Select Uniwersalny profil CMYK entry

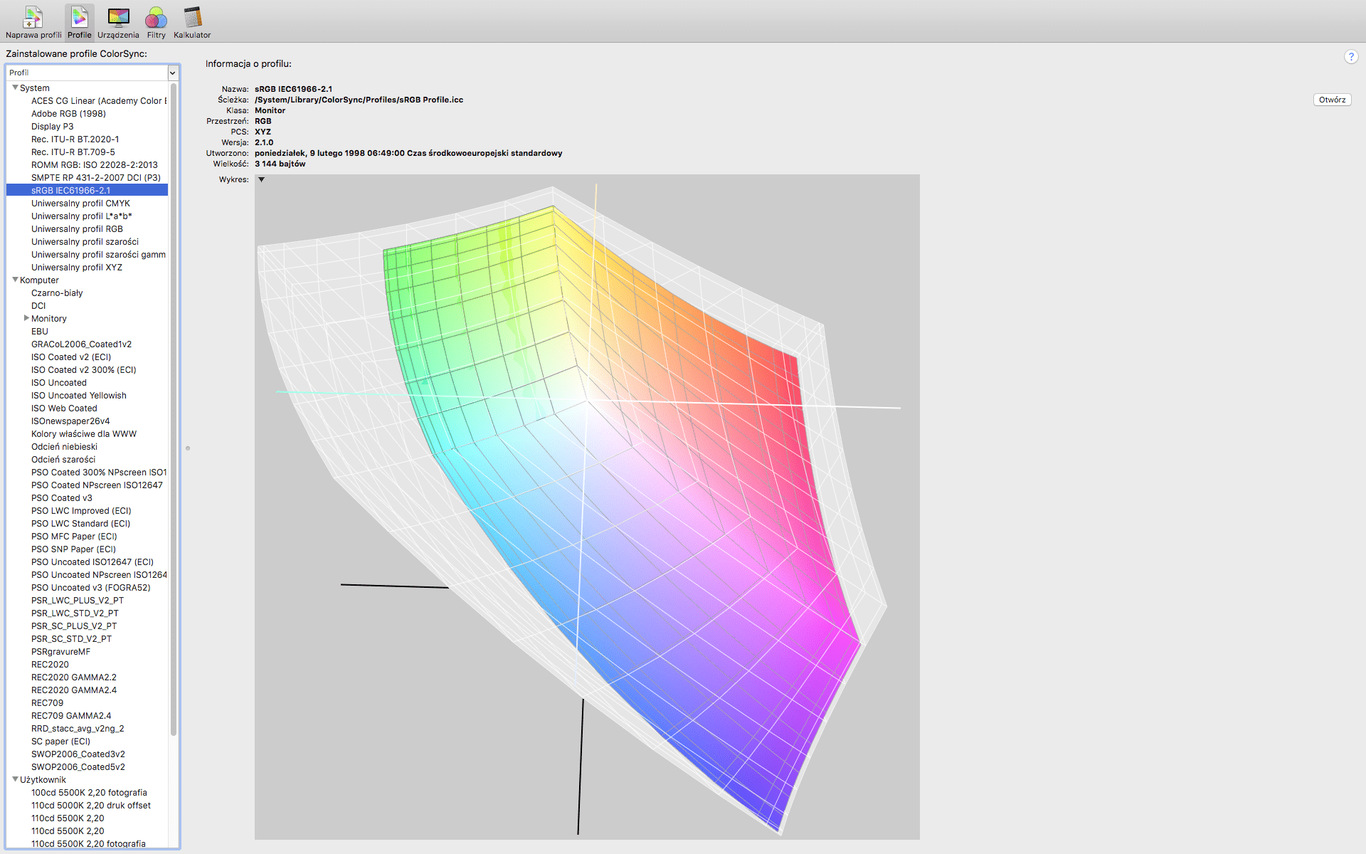[x=80, y=204]
